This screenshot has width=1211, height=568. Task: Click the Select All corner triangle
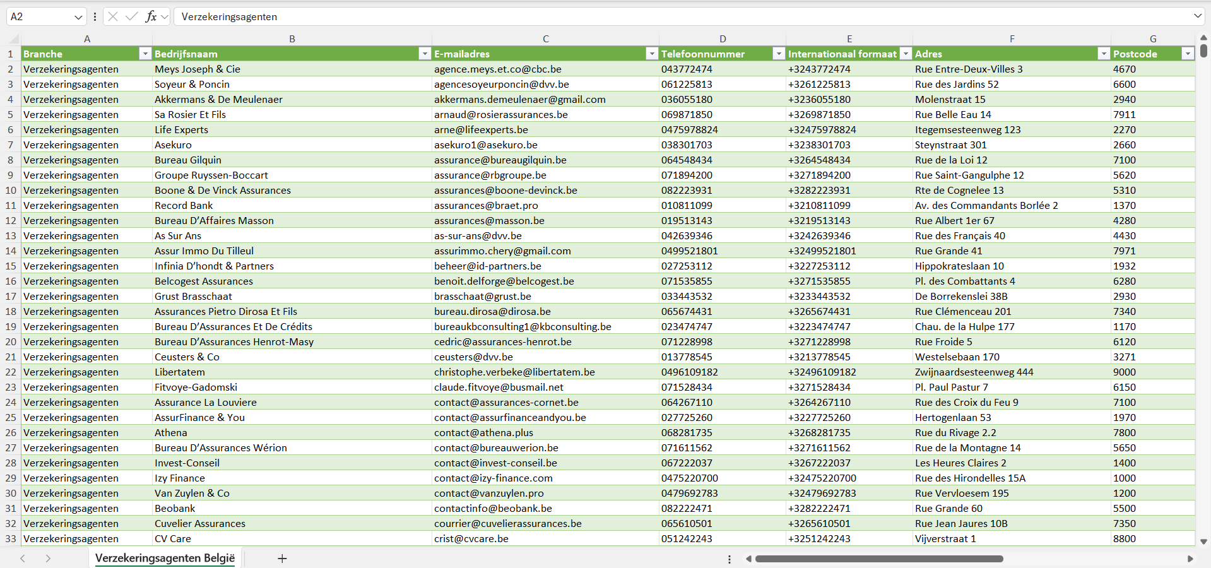pos(14,39)
